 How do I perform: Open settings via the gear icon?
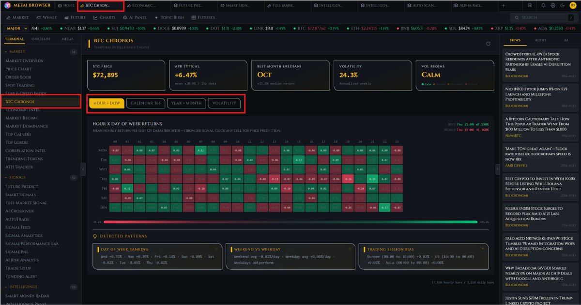552,5
